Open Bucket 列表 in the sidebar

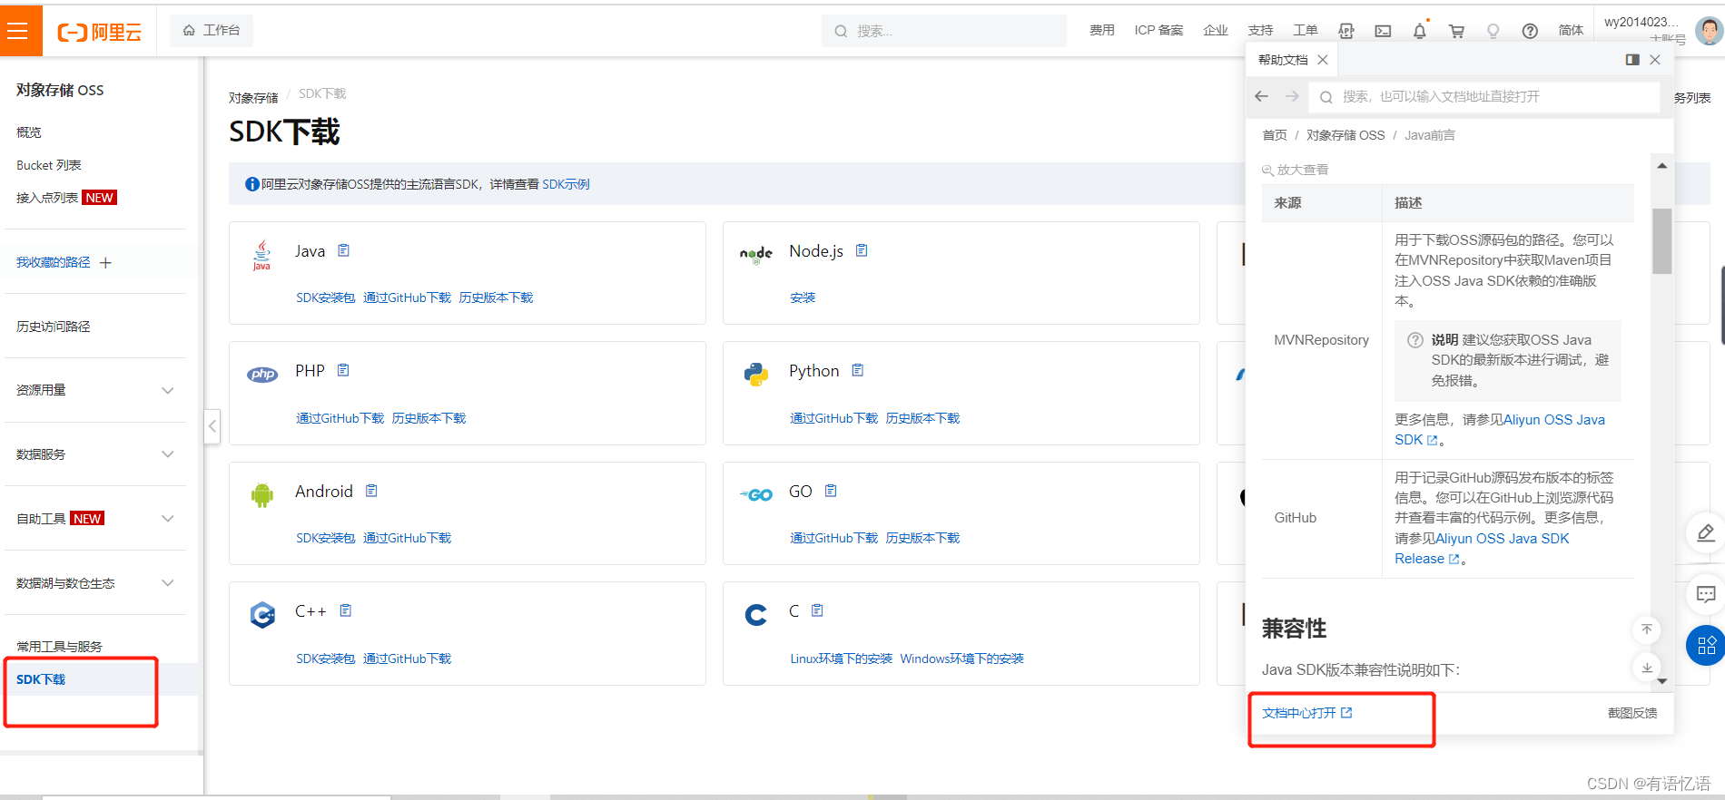(49, 165)
